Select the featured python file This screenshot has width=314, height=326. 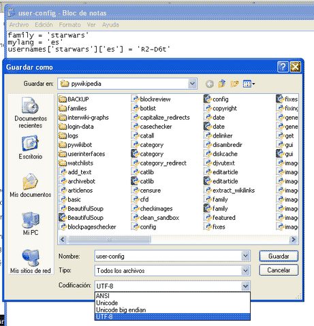[219, 218]
